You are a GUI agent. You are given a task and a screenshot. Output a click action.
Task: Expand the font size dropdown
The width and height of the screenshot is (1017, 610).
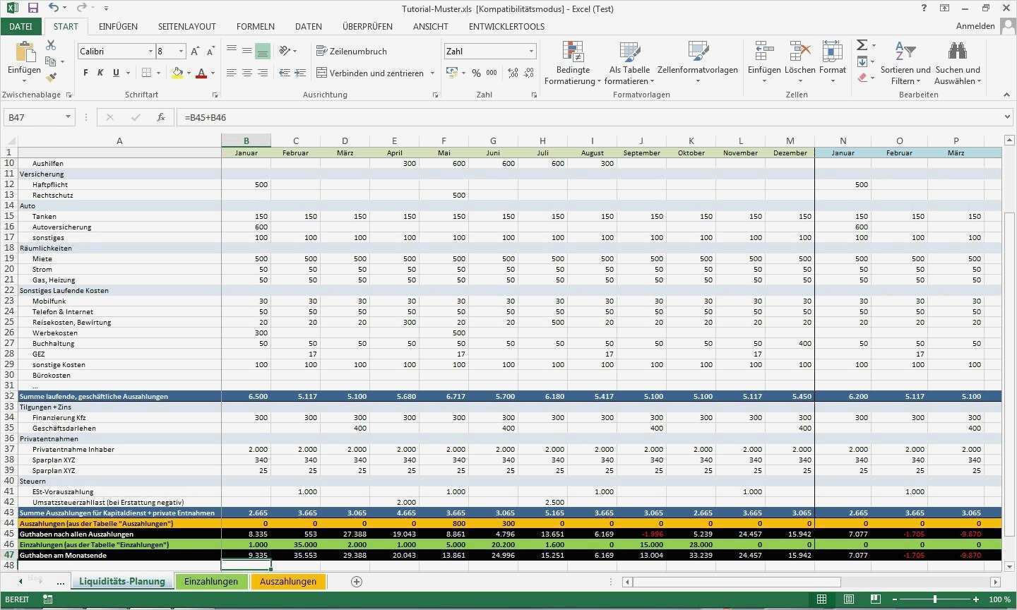179,51
